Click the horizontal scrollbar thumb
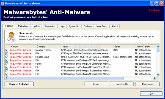 [66, 78]
